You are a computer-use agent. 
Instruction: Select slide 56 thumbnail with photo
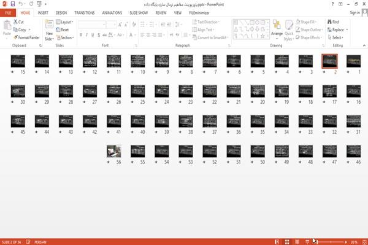[x=114, y=151]
